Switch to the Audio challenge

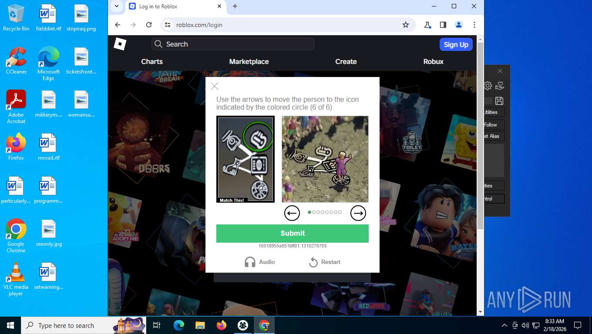tap(260, 262)
